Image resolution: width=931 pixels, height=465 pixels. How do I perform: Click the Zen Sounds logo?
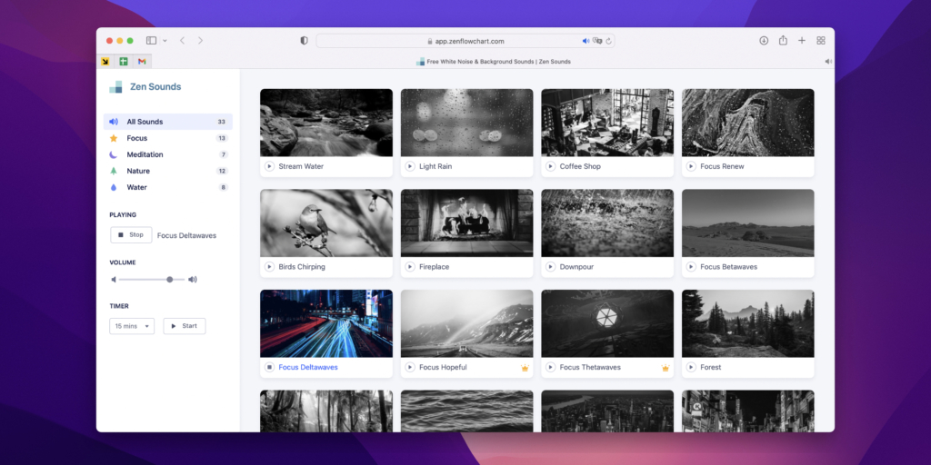[145, 86]
